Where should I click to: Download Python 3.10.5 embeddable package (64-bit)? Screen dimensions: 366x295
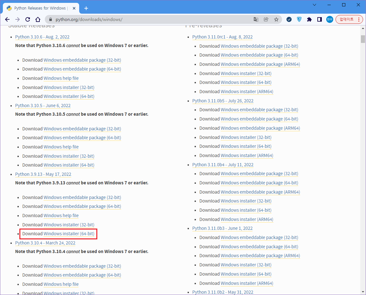(x=82, y=138)
